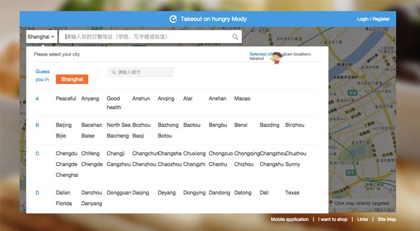Image resolution: width=420 pixels, height=231 pixels.
Task: Select the city Macao
Action: [x=242, y=98]
